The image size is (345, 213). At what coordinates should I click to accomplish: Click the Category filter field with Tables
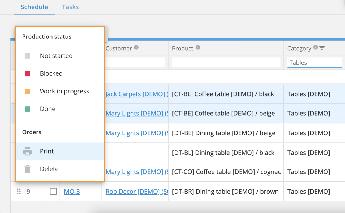click(314, 63)
